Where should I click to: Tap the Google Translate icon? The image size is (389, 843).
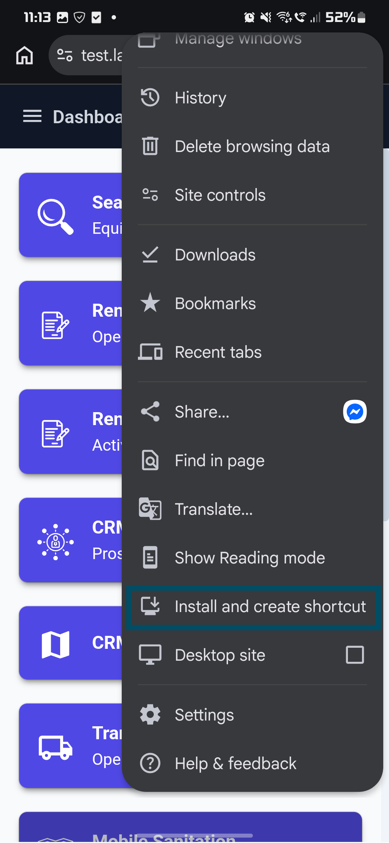(x=150, y=509)
